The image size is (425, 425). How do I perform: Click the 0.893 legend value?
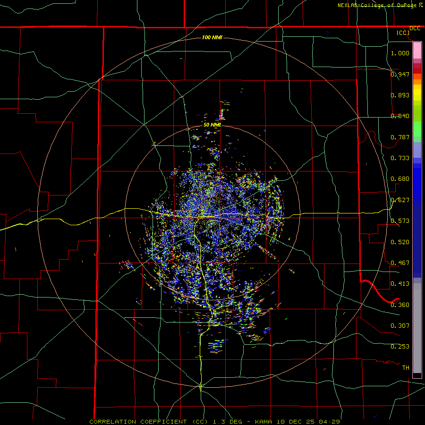coord(400,95)
